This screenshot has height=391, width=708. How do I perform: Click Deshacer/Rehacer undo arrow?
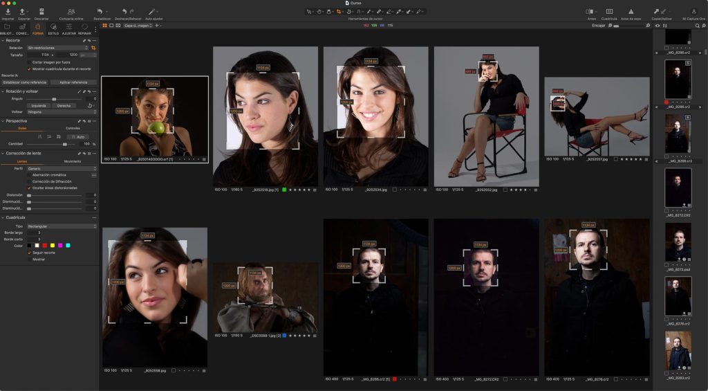coord(124,11)
